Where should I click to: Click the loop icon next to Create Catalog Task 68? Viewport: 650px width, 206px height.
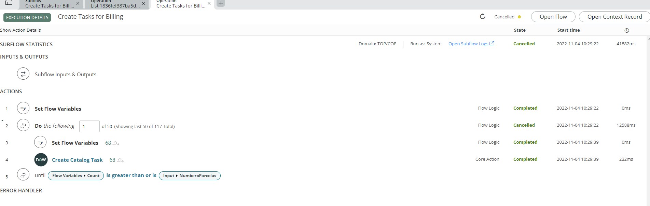tap(121, 160)
